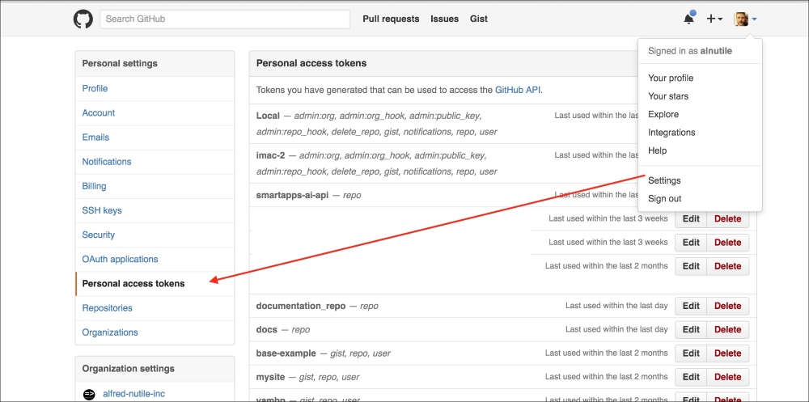Open the Local token name

click(268, 116)
